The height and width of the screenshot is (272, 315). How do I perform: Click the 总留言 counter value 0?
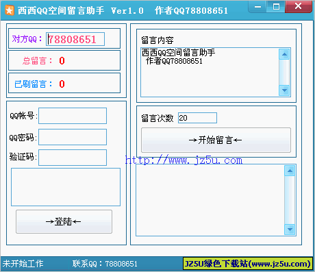click(62, 61)
